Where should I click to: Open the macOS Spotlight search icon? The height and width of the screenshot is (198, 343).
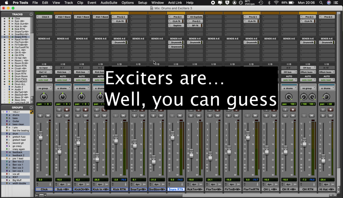tap(321, 3)
